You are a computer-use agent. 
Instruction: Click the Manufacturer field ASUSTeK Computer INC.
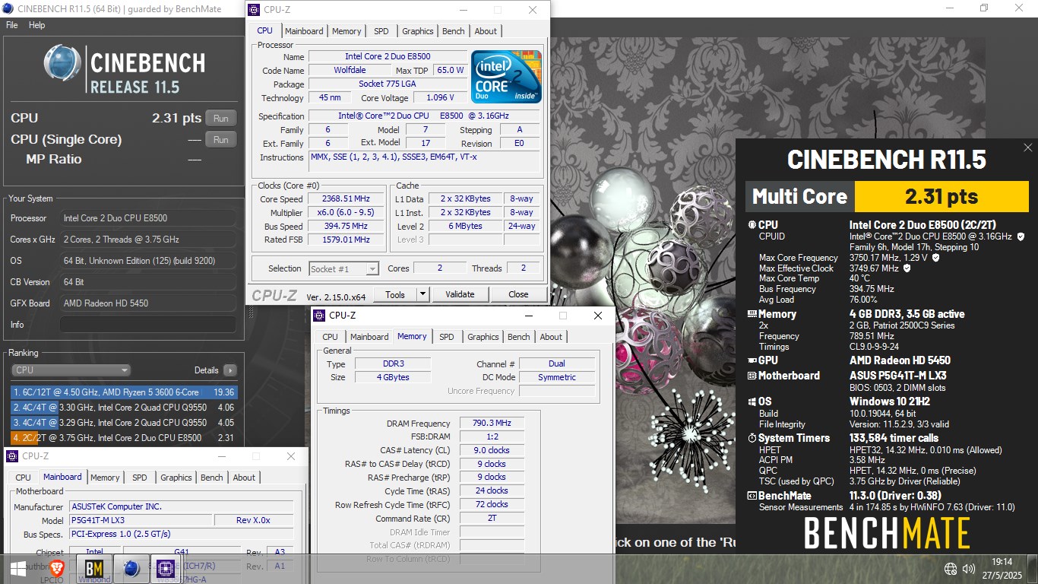click(x=181, y=506)
